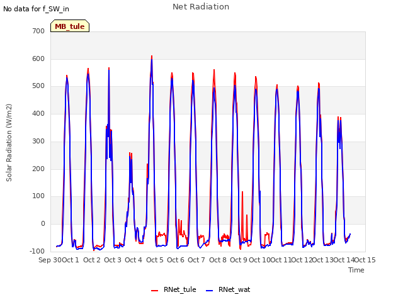403x302 pixels.
Task: Click the Oct 15 x-axis tick label
Action: [365, 260]
